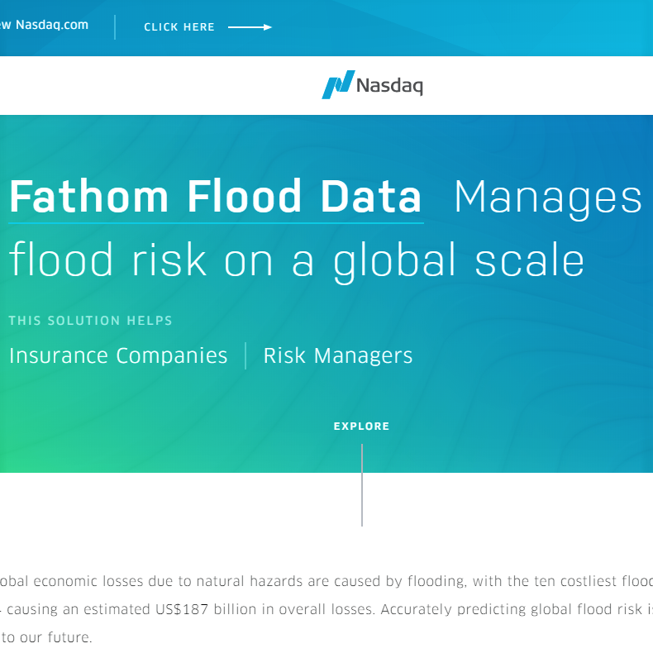Click the divider between Insurance Companies and Risk Managers
Viewport: 653px width, 653px height.
click(x=245, y=356)
